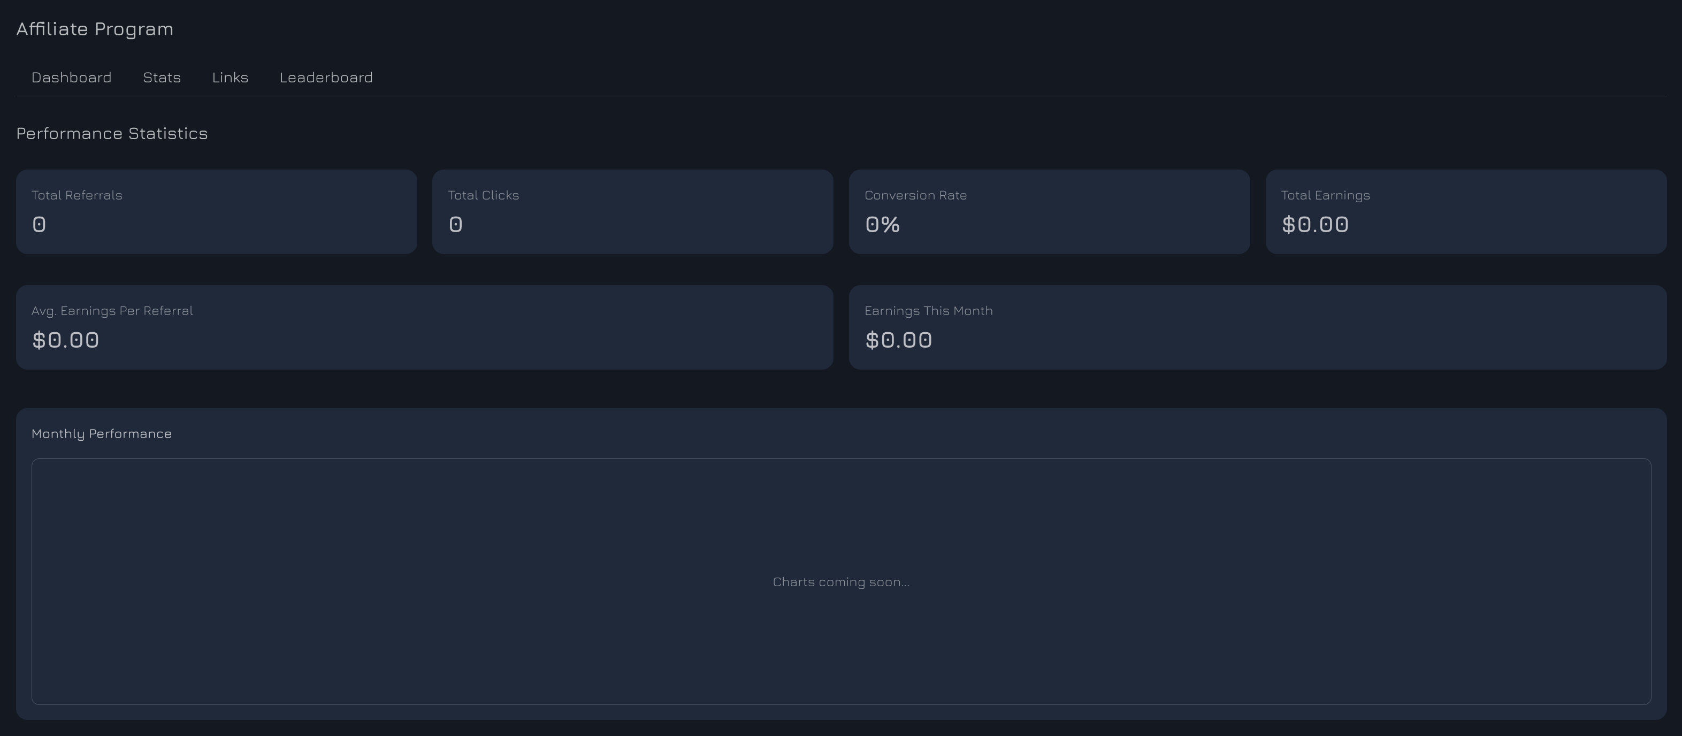1682x736 pixels.
Task: Click the Total Earnings label
Action: (x=1325, y=195)
